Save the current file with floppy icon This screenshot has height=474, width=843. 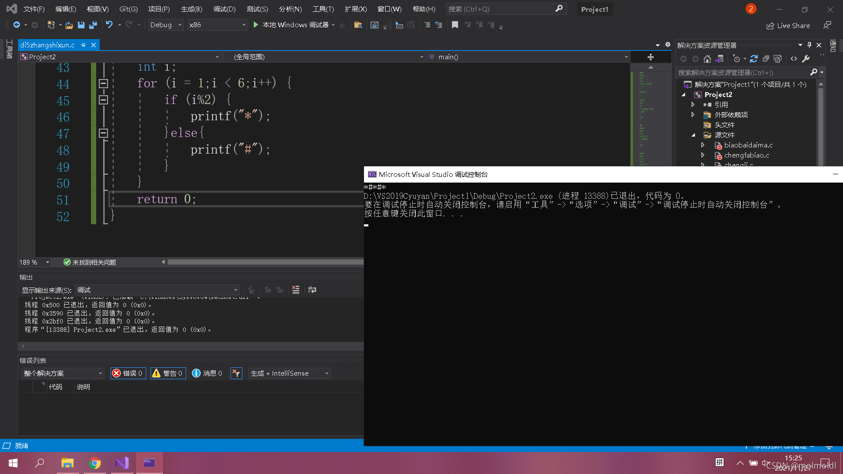[81, 25]
